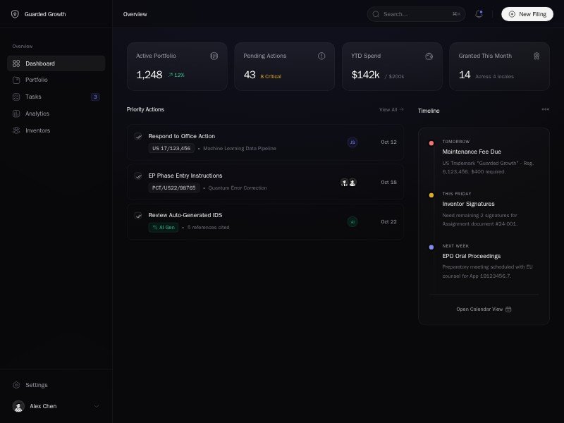Mark EP Phase Entry Instructions complete
564x423 pixels.
click(138, 176)
